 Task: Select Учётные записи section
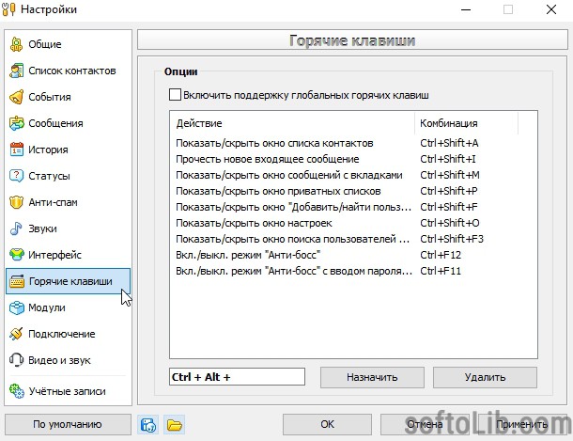68,391
